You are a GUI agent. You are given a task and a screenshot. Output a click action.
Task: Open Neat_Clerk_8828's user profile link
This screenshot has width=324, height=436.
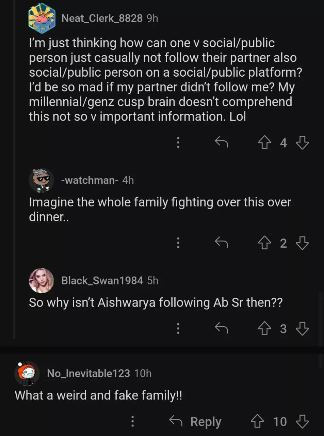pyautogui.click(x=102, y=18)
